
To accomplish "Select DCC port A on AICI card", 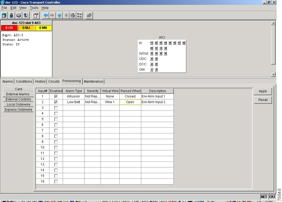I will click(x=152, y=64).
